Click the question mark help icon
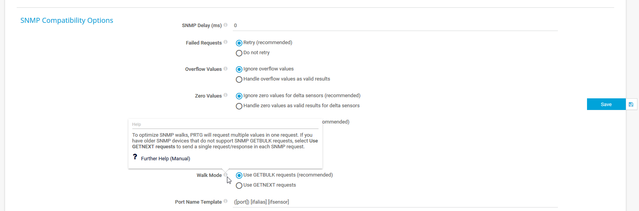Screen dimensions: 639x211 point(135,157)
